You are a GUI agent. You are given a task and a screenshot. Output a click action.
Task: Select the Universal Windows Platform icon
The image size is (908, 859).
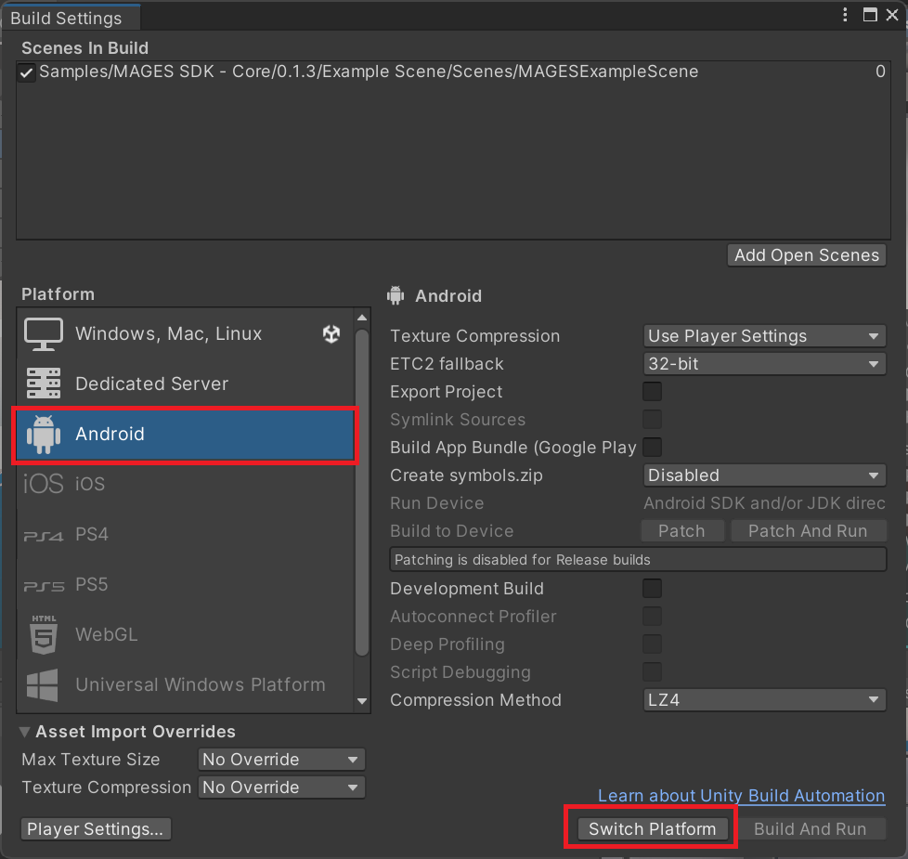click(43, 684)
